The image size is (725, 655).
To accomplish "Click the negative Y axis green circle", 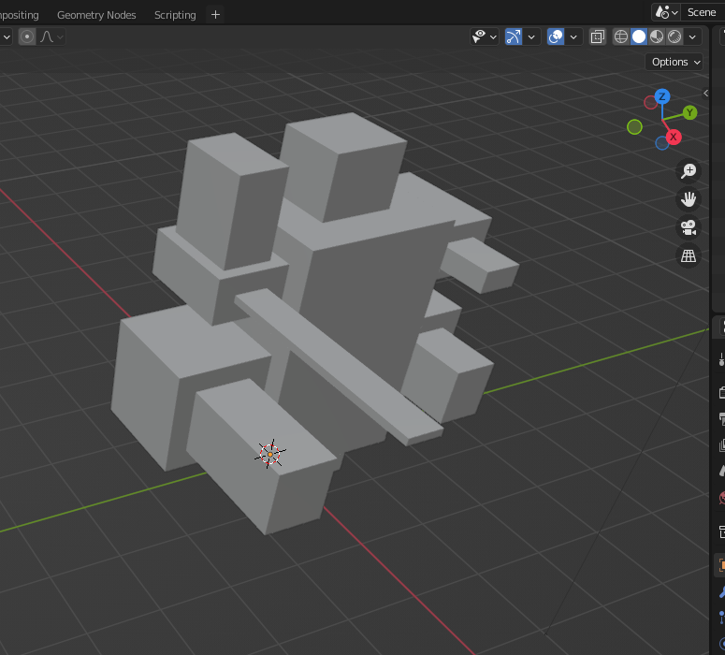I will [x=634, y=126].
